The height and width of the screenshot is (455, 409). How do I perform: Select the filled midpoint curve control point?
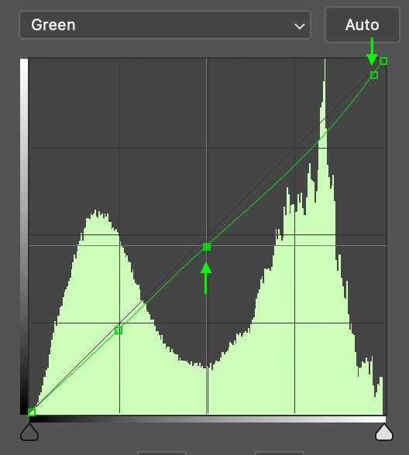(207, 247)
